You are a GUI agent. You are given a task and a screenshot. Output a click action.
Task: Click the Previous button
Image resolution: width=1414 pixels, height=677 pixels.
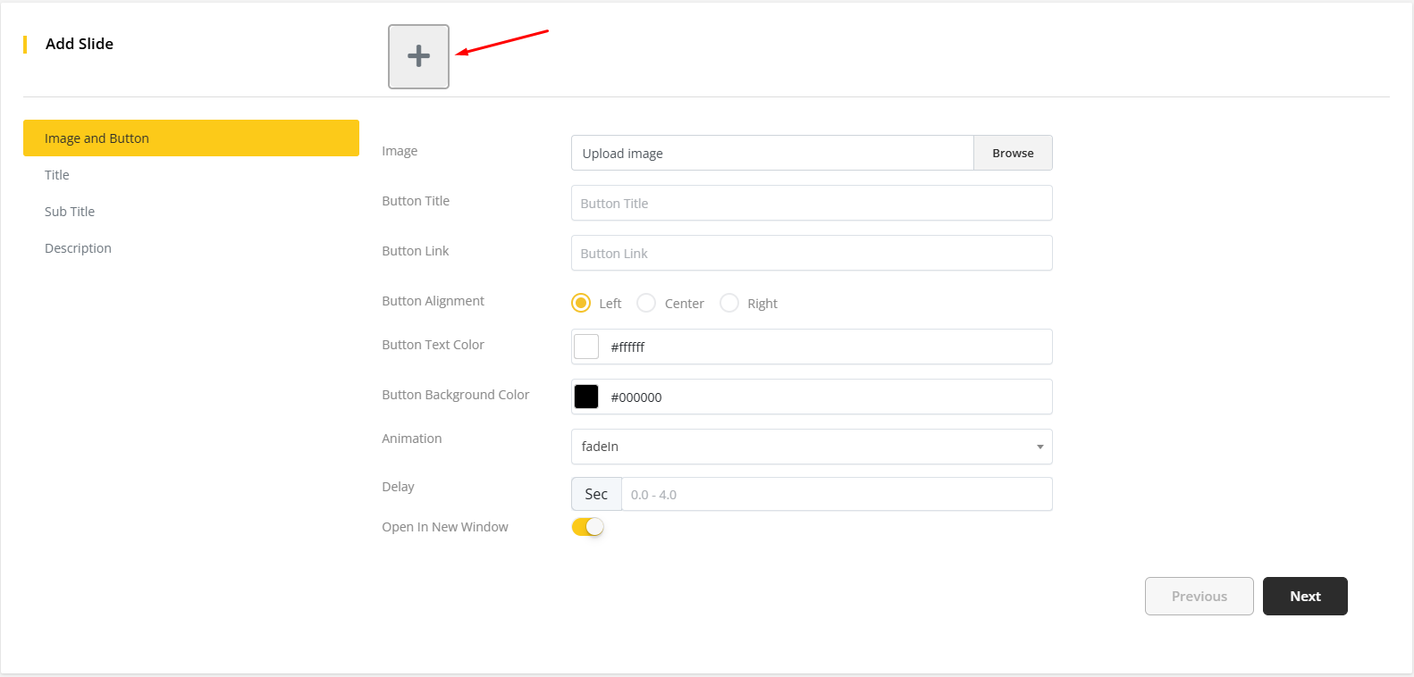pyautogui.click(x=1199, y=596)
